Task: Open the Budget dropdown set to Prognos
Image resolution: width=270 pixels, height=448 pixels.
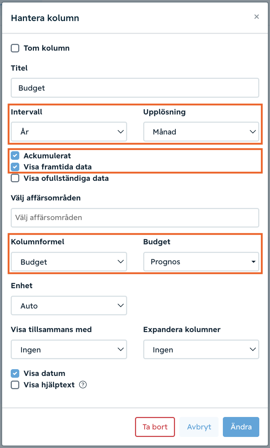Action: pos(201,262)
